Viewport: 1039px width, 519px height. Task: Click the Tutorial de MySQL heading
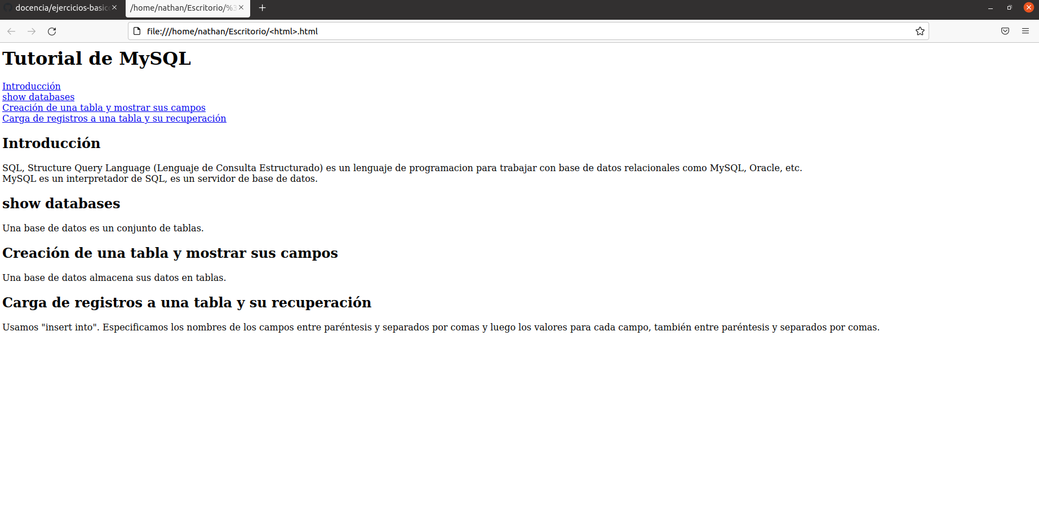[x=96, y=58]
